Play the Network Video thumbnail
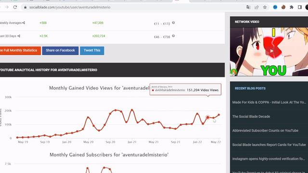This screenshot has height=173, width=308. click(271, 51)
